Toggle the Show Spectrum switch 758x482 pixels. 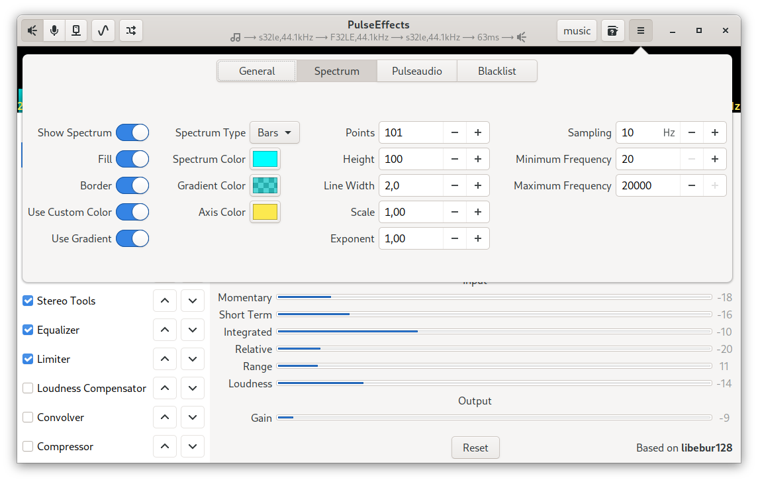pyautogui.click(x=132, y=132)
